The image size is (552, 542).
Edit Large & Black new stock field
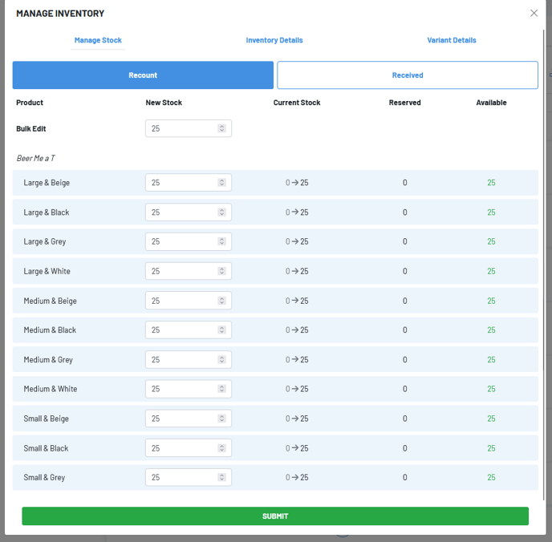pos(189,212)
